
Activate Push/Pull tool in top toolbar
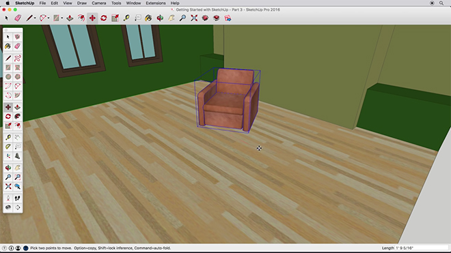click(70, 18)
